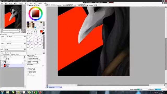Hide Layer9 with its eye icon
Screen dimensions: 167x94
[2, 65]
